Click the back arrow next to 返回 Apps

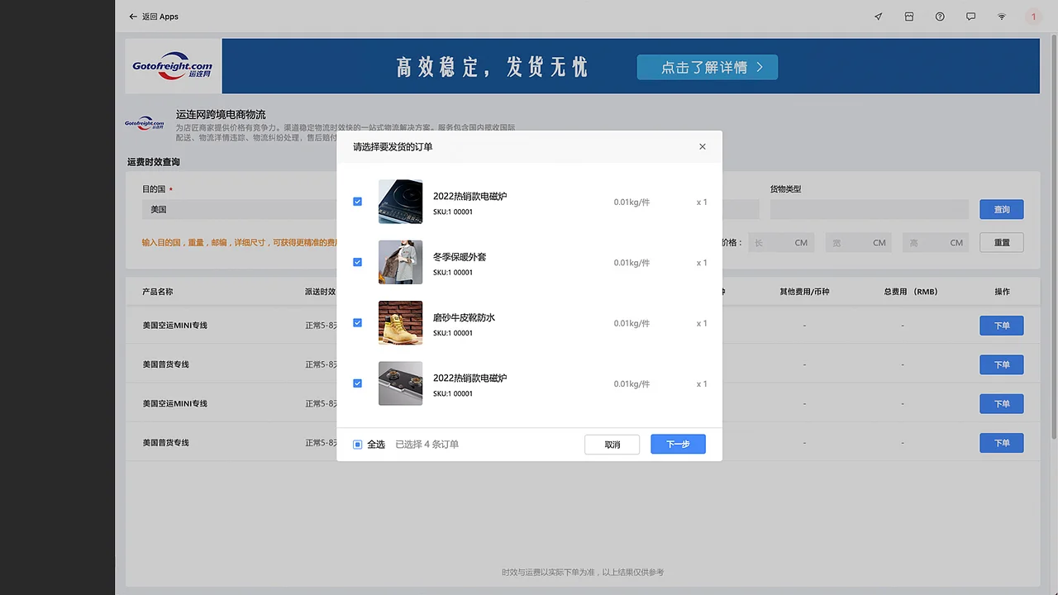133,17
